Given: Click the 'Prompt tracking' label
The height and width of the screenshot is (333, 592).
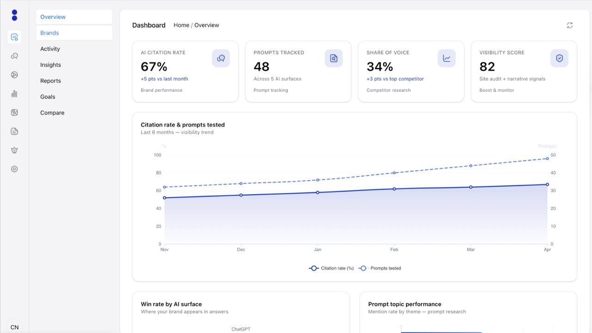Looking at the screenshot, I should tap(271, 90).
